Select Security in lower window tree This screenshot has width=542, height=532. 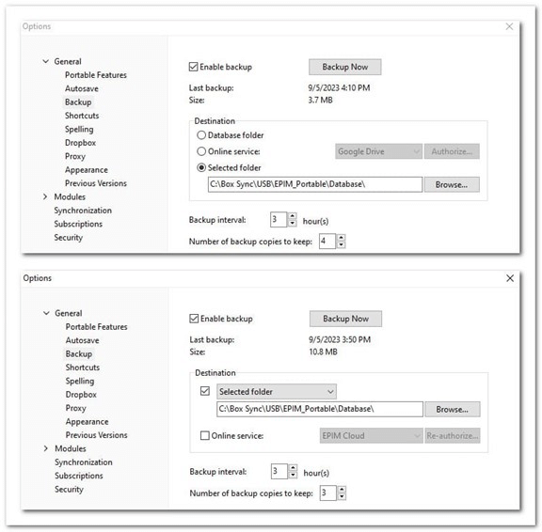[x=69, y=489]
